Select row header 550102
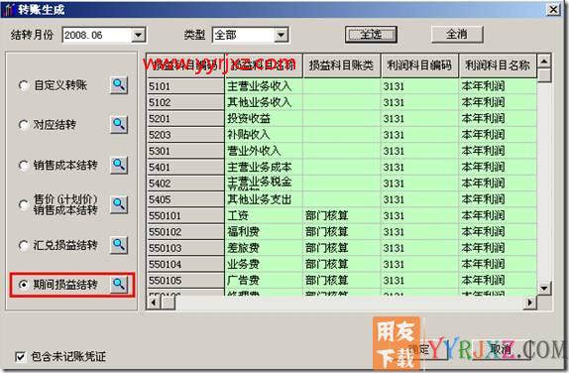The width and height of the screenshot is (569, 373). coord(185,232)
